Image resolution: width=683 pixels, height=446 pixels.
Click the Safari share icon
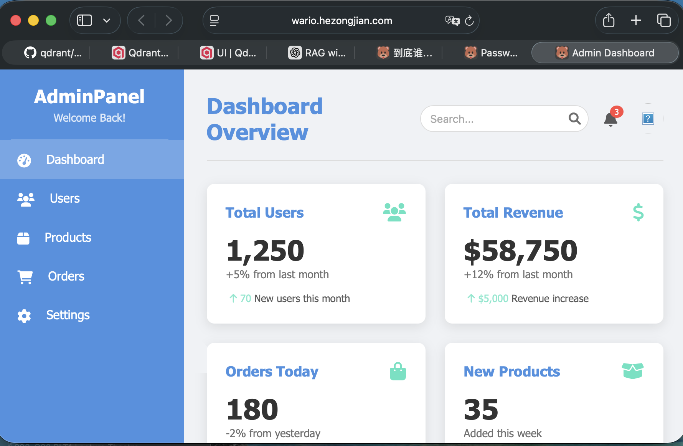pos(609,20)
